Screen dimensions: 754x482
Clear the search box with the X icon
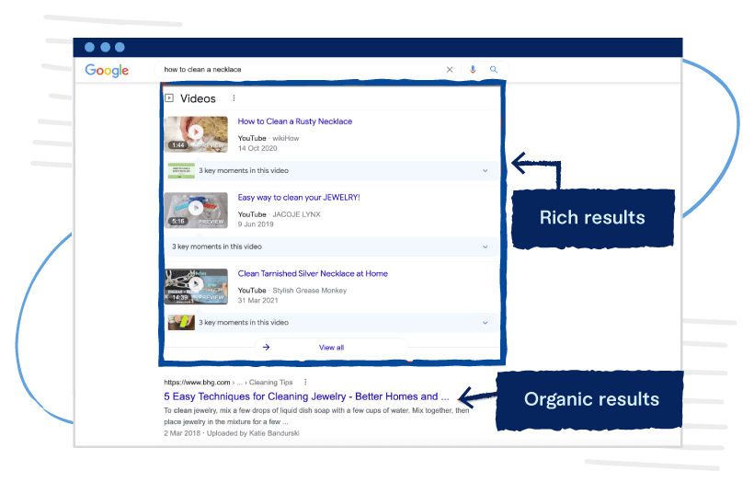(450, 69)
